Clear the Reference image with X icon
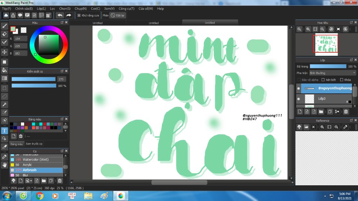Image resolution: width=358 pixels, height=201 pixels. coord(314,127)
